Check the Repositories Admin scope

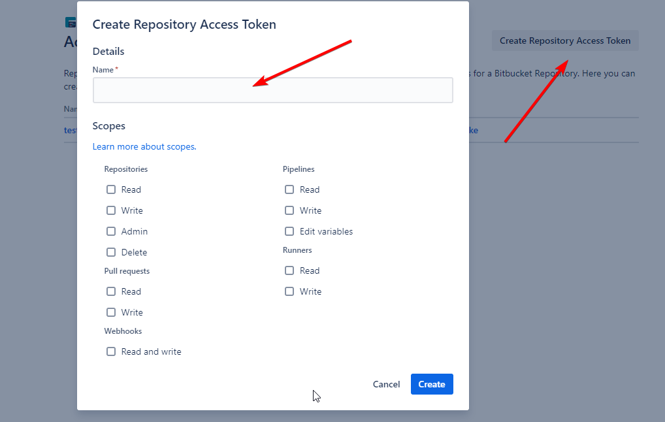pyautogui.click(x=111, y=231)
